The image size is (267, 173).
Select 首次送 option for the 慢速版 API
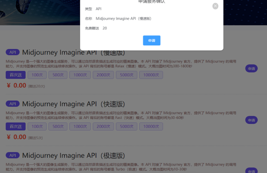[16, 75]
